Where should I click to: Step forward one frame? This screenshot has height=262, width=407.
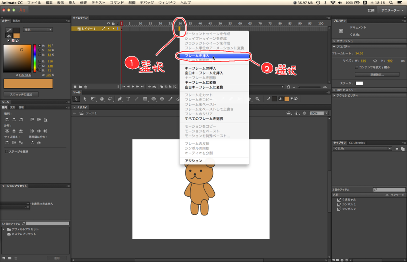(x=138, y=87)
